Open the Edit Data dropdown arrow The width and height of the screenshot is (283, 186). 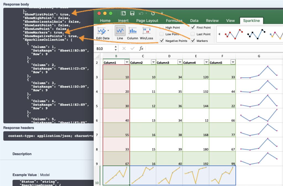(108, 30)
